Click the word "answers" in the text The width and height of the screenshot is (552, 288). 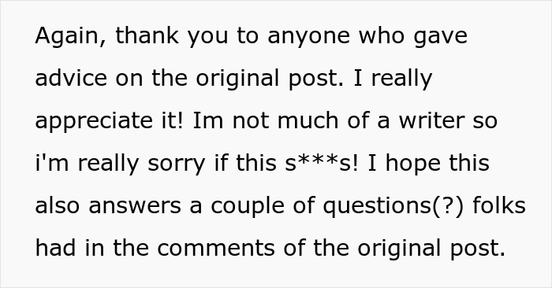[x=135, y=206]
